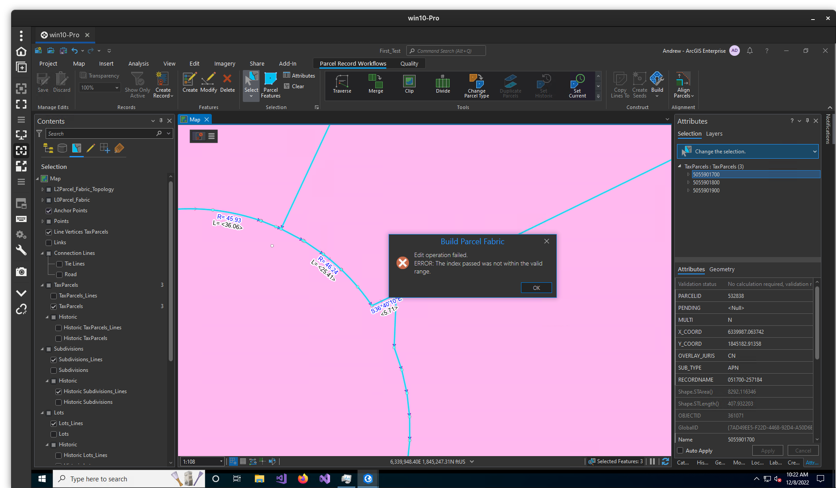Collapse the Connection Lines group
This screenshot has height=488, width=836.
click(43, 253)
